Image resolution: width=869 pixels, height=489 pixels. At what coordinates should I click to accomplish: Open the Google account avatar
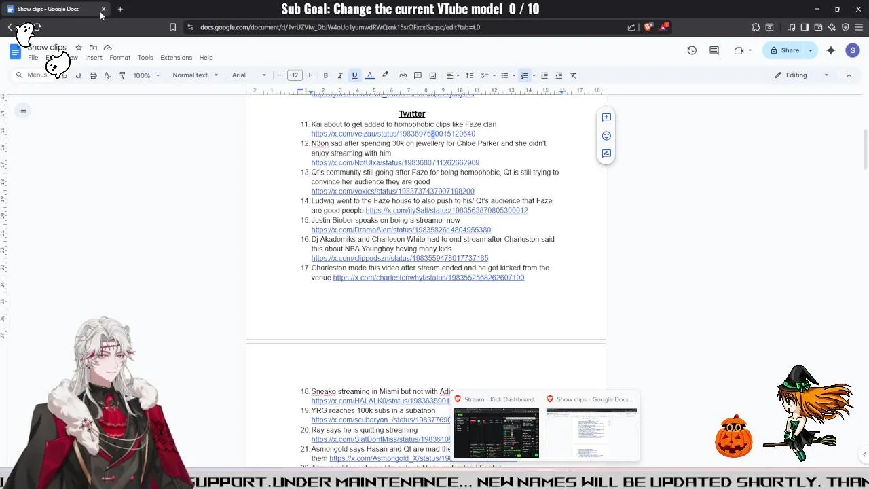(x=853, y=50)
